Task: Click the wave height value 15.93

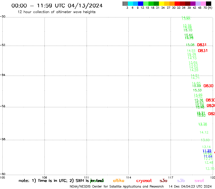Action: [x=199, y=103]
